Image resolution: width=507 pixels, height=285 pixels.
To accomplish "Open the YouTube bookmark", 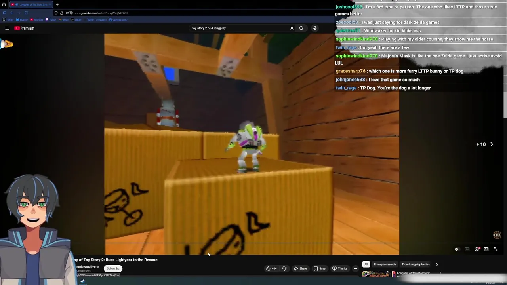I will [x=37, y=19].
